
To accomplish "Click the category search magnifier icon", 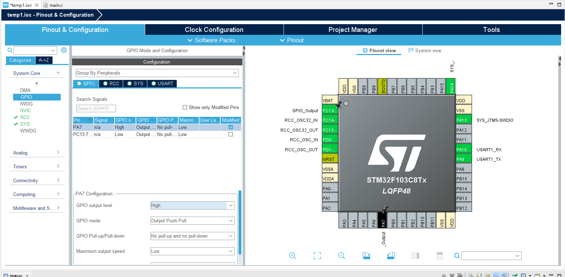I will [x=10, y=50].
